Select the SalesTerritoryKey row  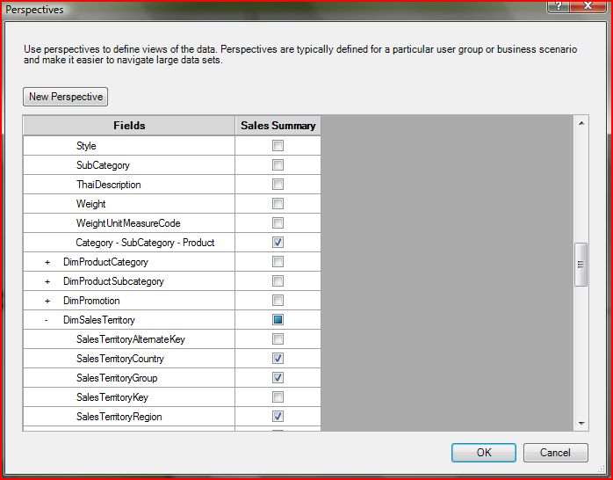click(x=129, y=397)
